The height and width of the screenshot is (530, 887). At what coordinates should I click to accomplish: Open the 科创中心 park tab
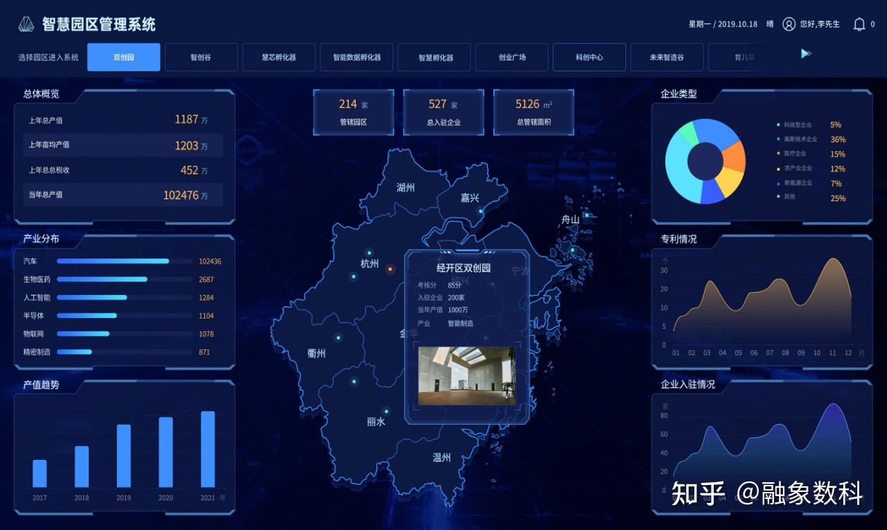589,57
